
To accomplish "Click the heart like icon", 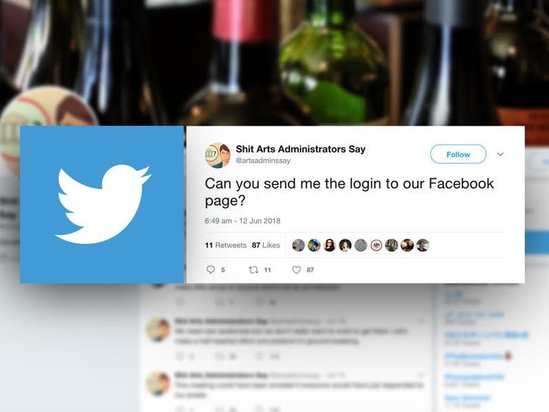I will (x=296, y=270).
